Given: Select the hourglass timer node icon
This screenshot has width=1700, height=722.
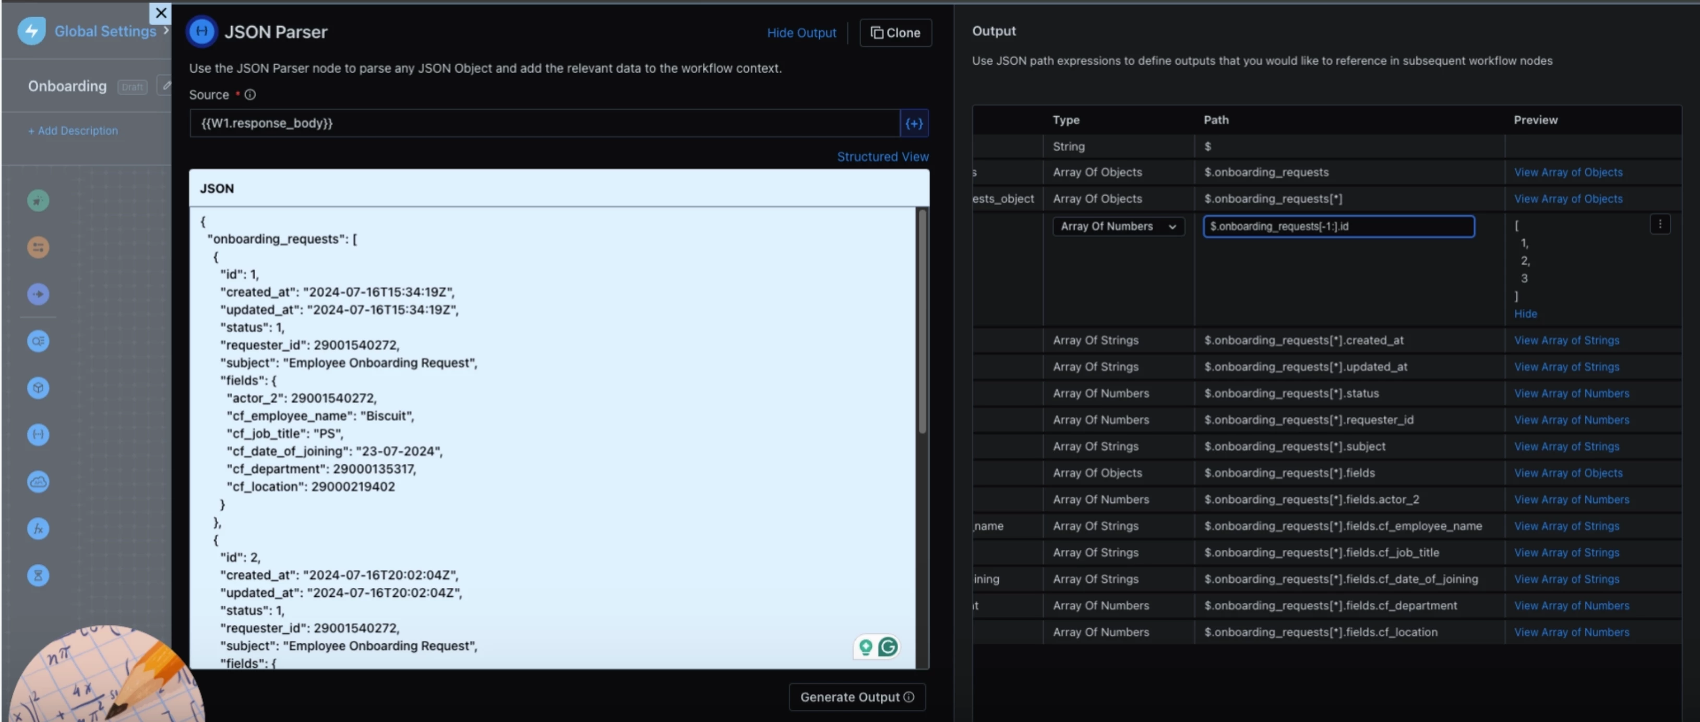Looking at the screenshot, I should 38,575.
